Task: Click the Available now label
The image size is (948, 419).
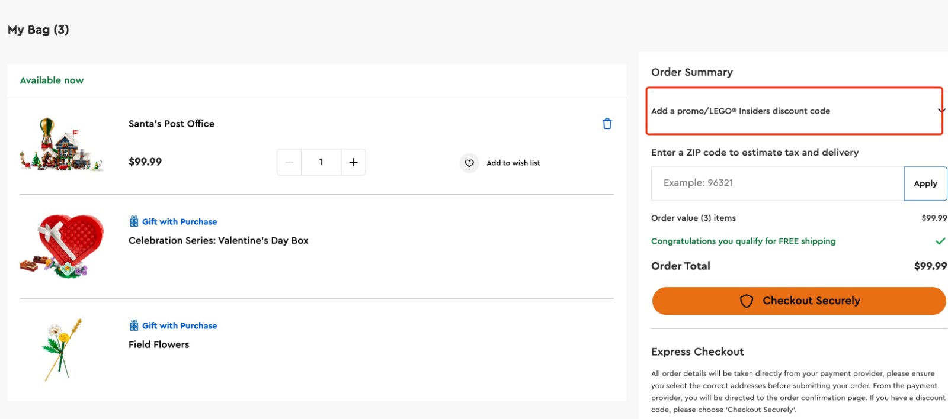Action: (52, 80)
